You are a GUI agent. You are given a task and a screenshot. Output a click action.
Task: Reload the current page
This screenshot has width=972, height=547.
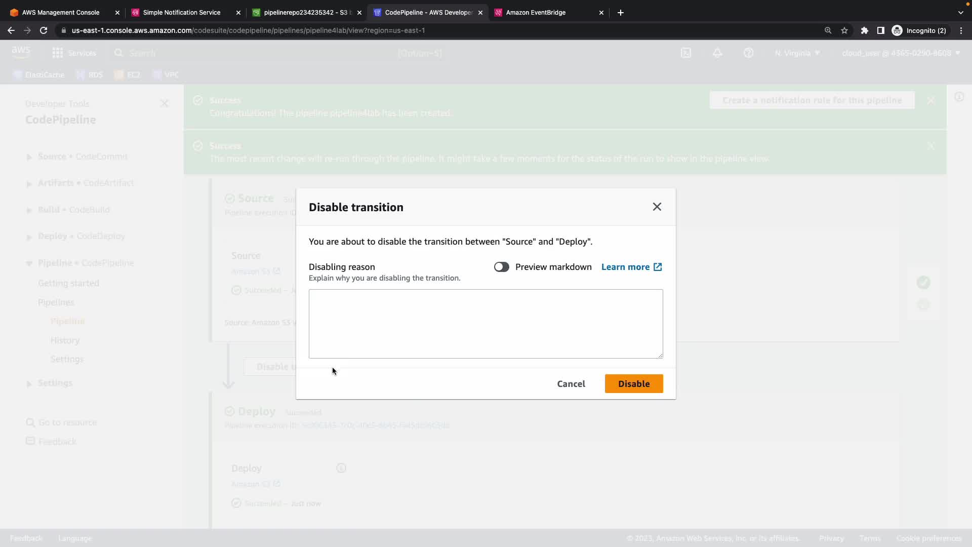(x=44, y=30)
